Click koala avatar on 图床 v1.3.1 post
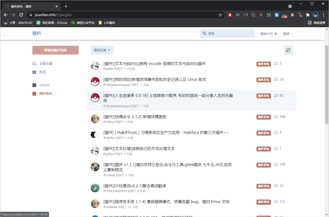The width and height of the screenshot is (329, 217). pos(95,167)
